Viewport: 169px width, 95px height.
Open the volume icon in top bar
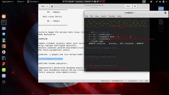click(x=160, y=2)
